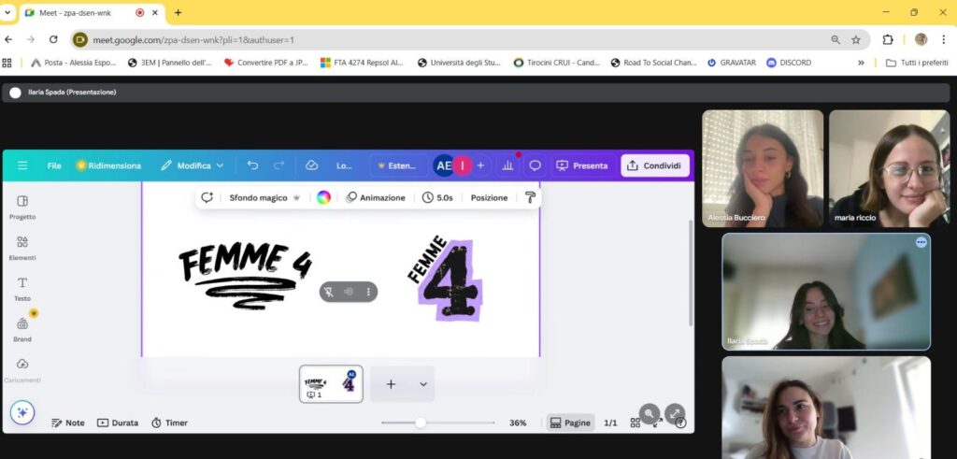Click the Condividi button
The width and height of the screenshot is (957, 459).
655,165
